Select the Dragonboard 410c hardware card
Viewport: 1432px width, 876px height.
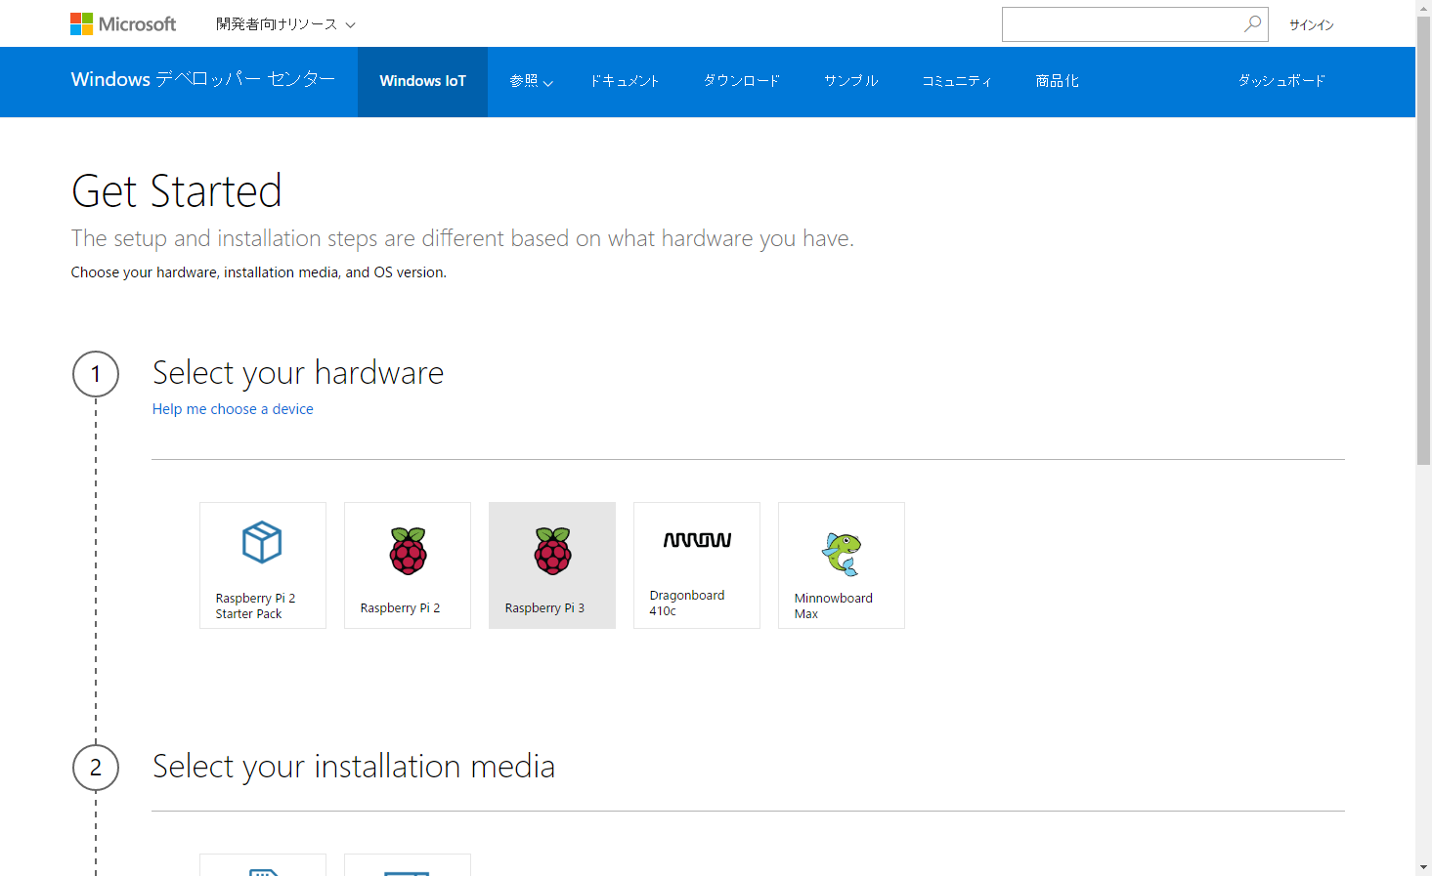(697, 565)
